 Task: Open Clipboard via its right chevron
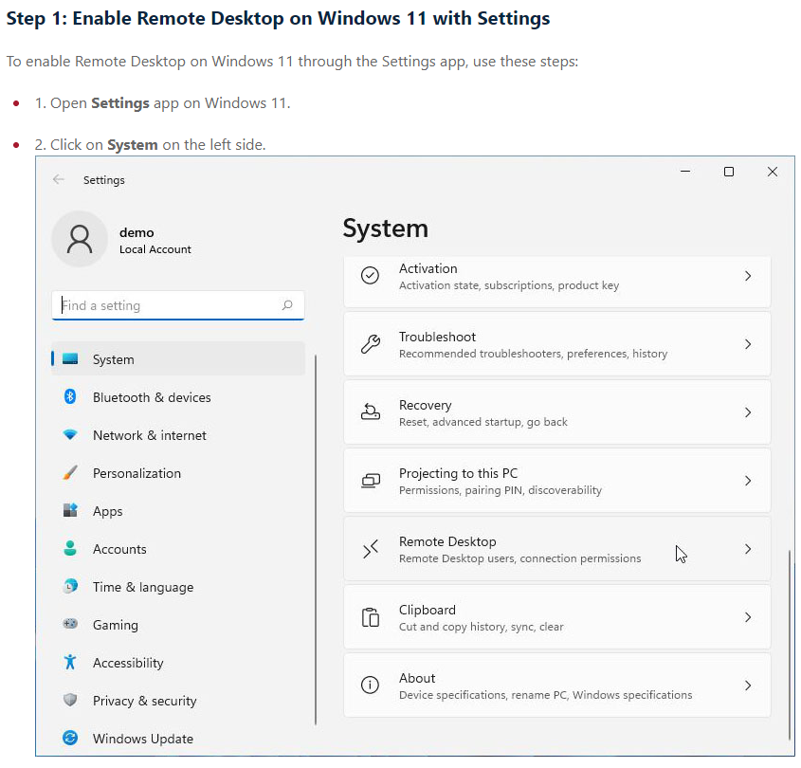click(x=748, y=617)
